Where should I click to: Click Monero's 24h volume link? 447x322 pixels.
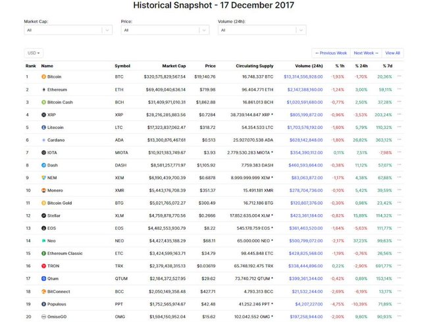point(306,190)
